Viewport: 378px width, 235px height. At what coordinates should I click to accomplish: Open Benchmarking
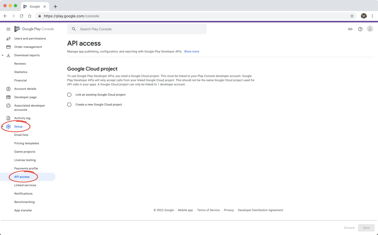tap(24, 202)
